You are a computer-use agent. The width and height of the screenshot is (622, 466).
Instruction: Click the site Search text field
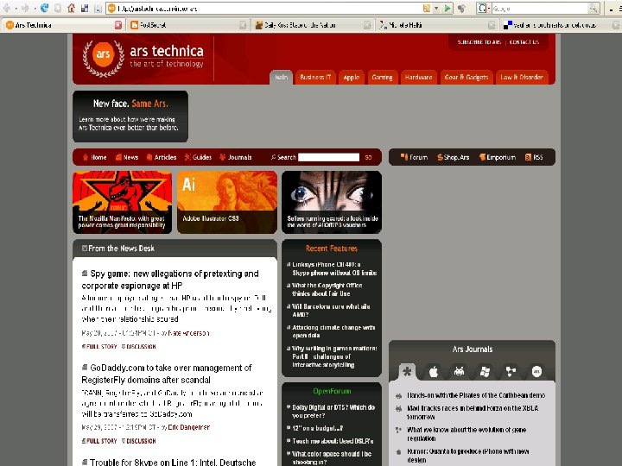pyautogui.click(x=328, y=157)
